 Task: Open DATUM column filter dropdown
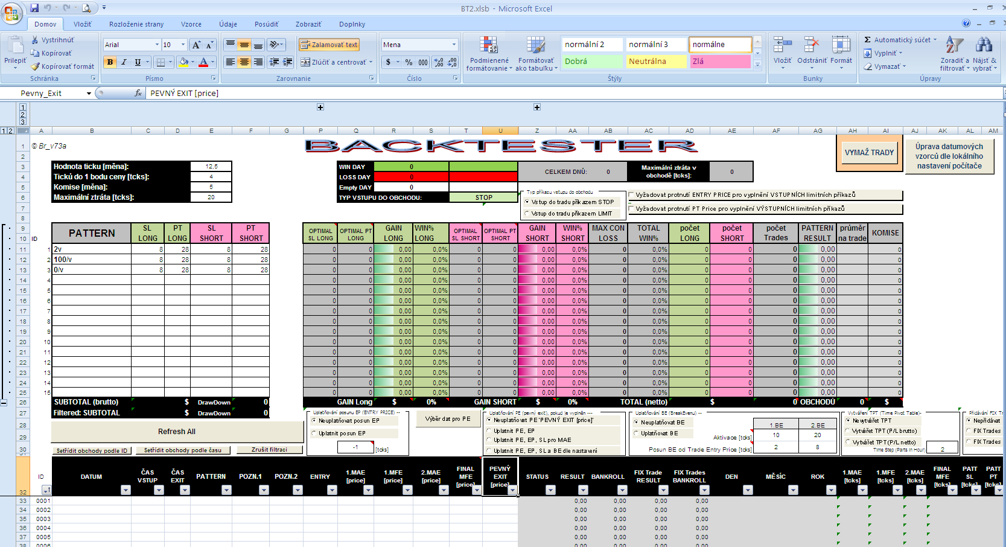126,490
